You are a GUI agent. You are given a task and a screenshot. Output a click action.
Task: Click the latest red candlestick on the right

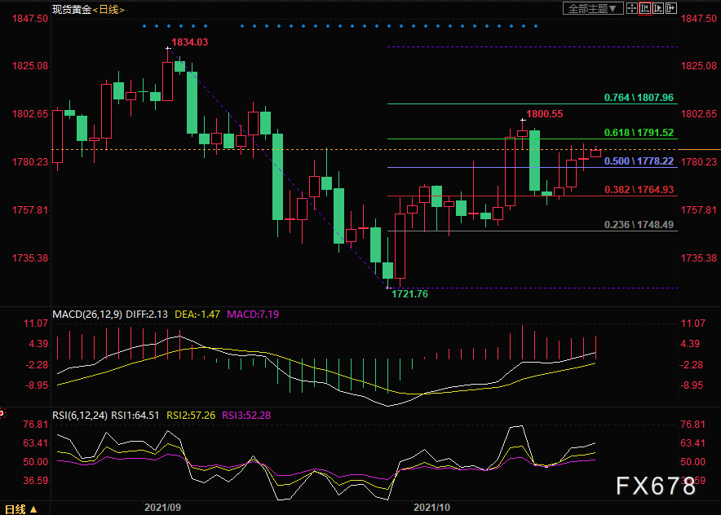click(x=595, y=153)
